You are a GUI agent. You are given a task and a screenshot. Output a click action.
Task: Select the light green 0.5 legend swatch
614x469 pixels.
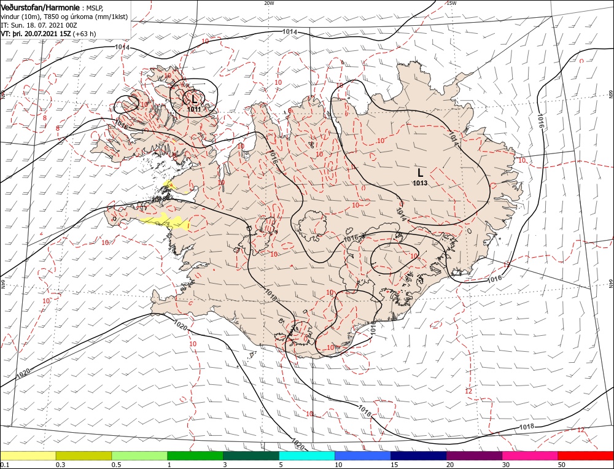tap(139, 455)
